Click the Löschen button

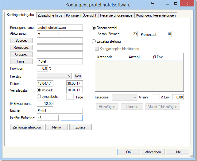tap(132, 107)
